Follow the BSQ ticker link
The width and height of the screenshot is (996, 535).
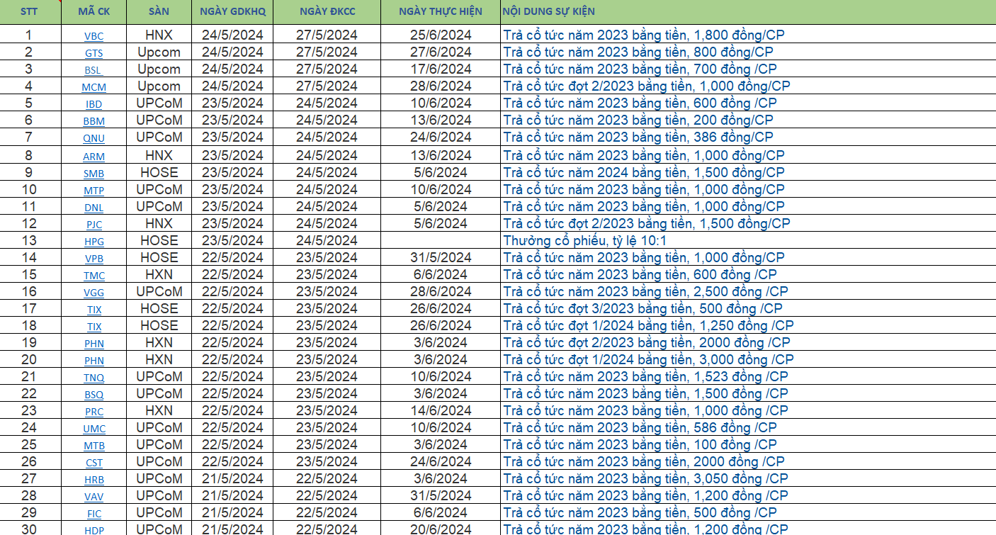coord(94,395)
